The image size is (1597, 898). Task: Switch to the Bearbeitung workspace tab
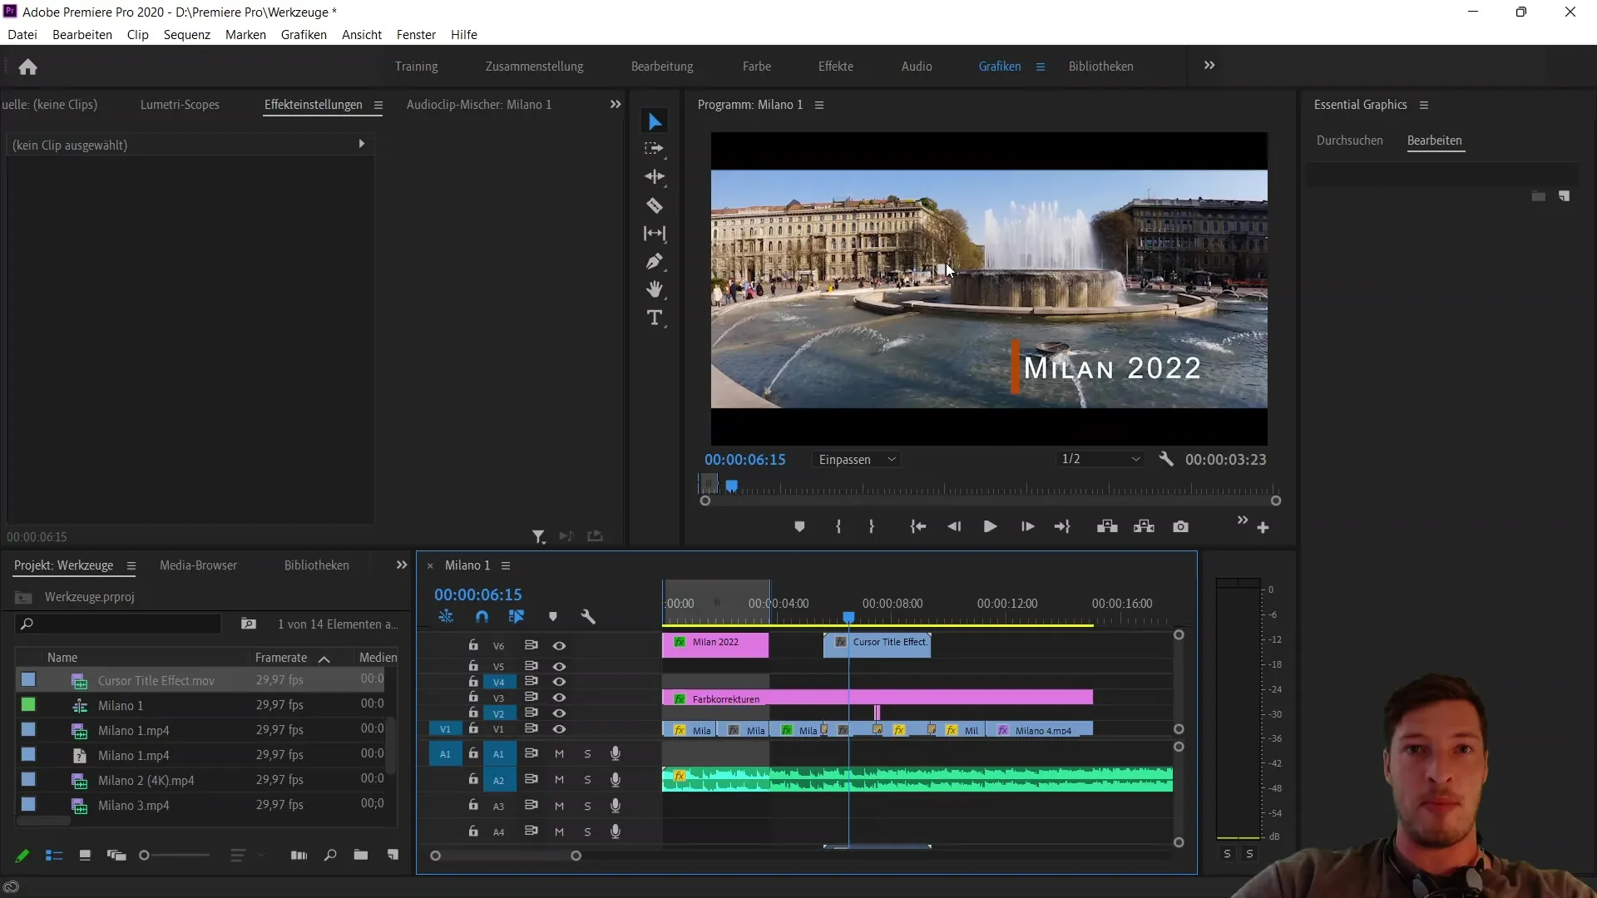661,66
